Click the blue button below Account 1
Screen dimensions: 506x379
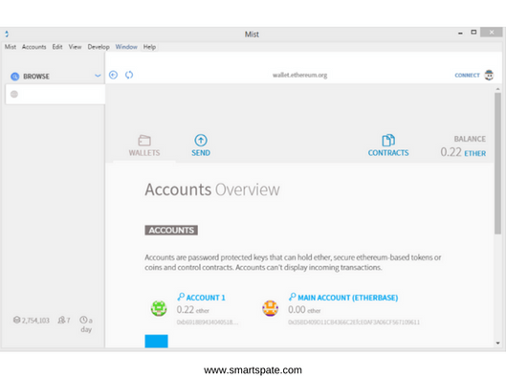pyautogui.click(x=156, y=341)
